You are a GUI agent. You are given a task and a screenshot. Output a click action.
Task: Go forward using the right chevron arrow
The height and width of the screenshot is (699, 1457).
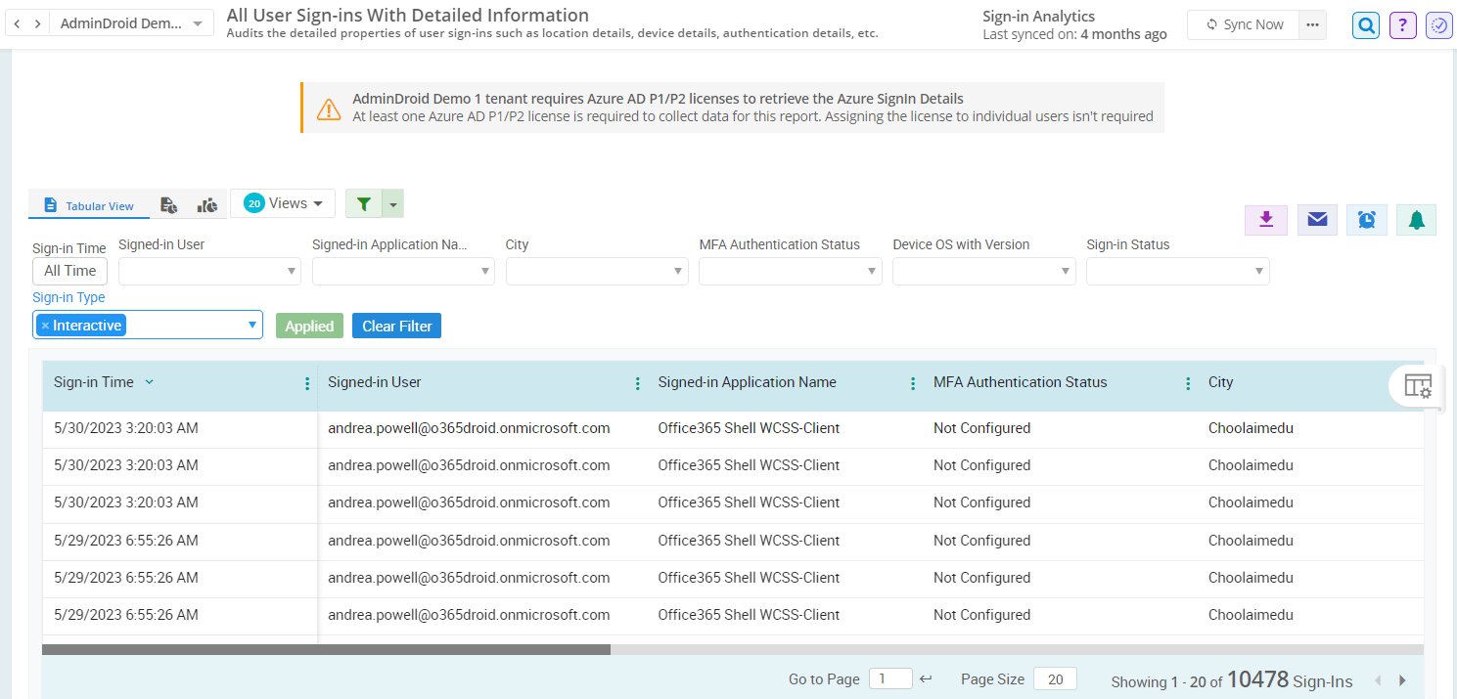pos(37,23)
